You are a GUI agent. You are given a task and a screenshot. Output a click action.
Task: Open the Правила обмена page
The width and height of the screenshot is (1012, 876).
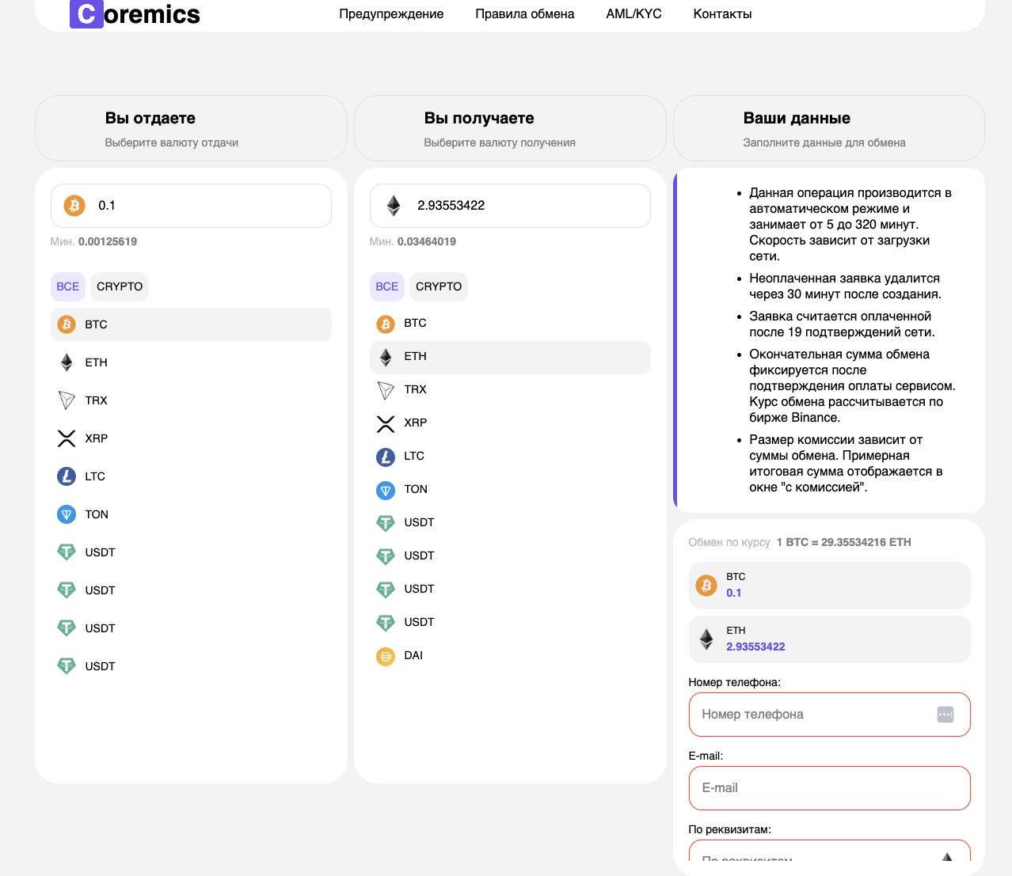point(524,14)
